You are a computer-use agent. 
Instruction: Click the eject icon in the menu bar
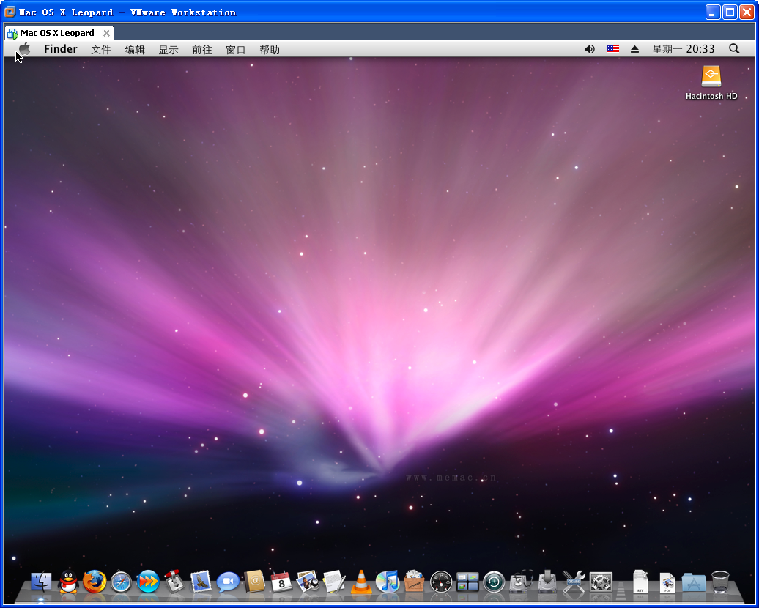pyautogui.click(x=635, y=49)
